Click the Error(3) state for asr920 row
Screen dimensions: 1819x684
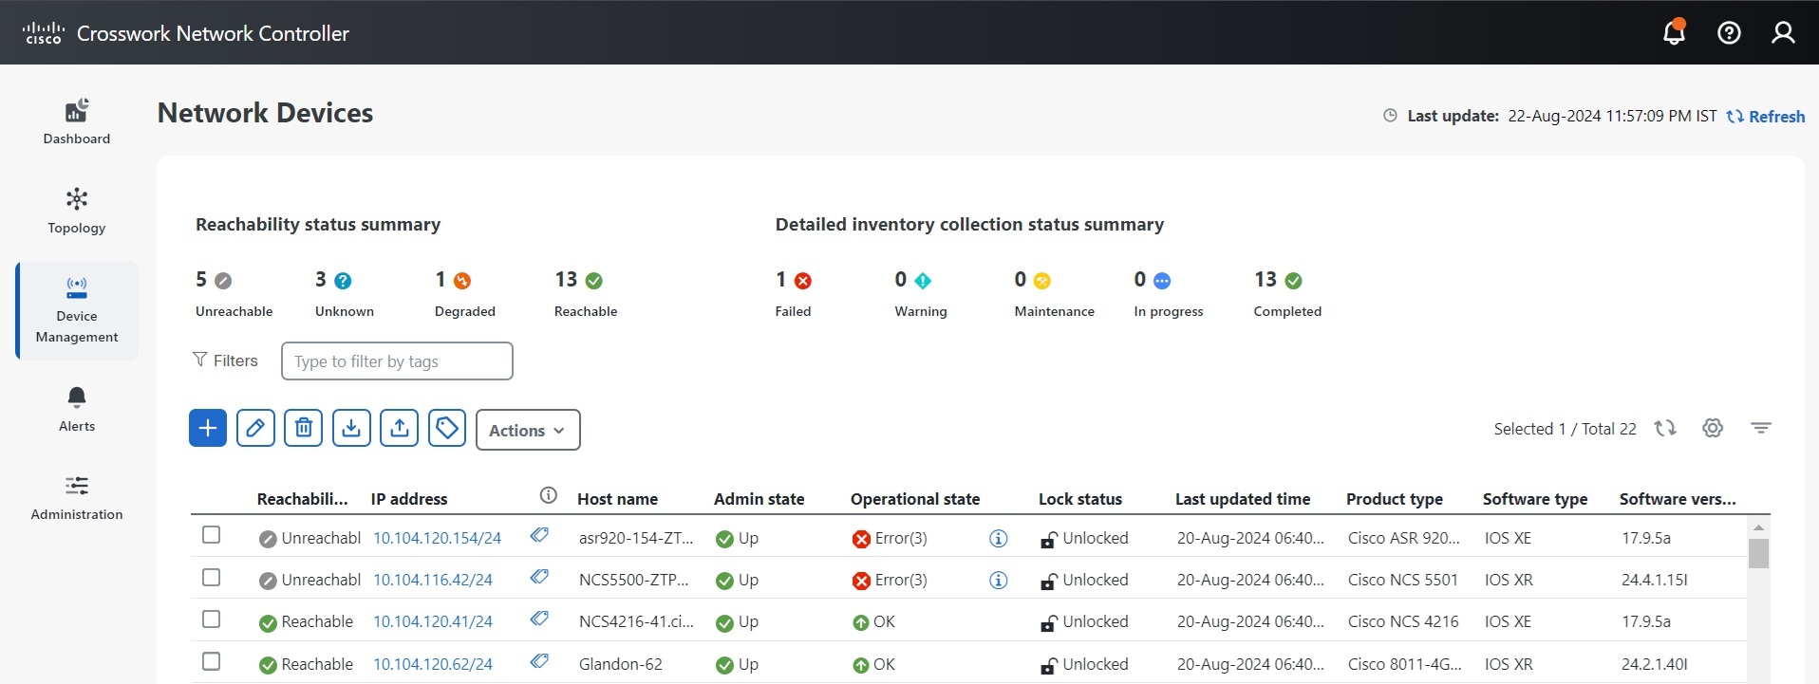[x=890, y=538]
